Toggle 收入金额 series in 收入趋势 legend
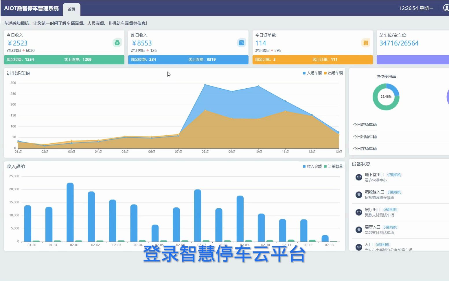The image size is (449, 281). [312, 166]
